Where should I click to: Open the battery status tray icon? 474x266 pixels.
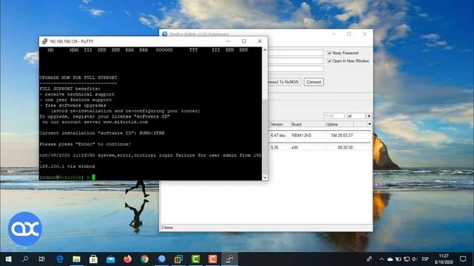[x=398, y=259]
